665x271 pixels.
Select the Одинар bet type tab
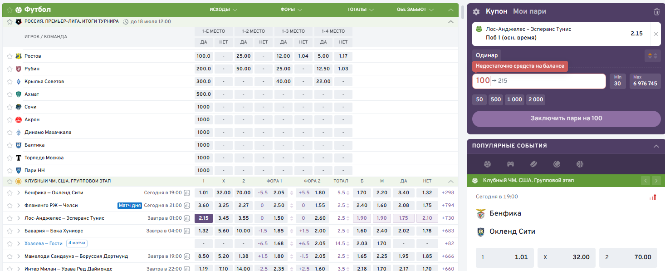[487, 55]
